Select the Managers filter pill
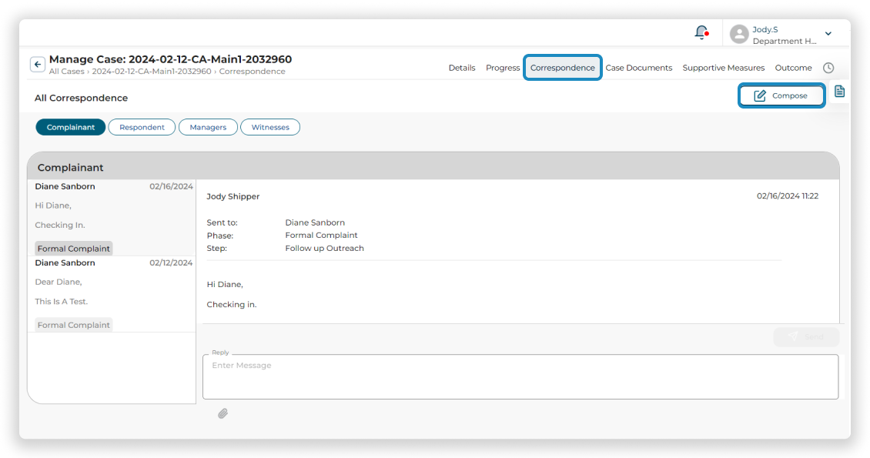 [x=208, y=127]
